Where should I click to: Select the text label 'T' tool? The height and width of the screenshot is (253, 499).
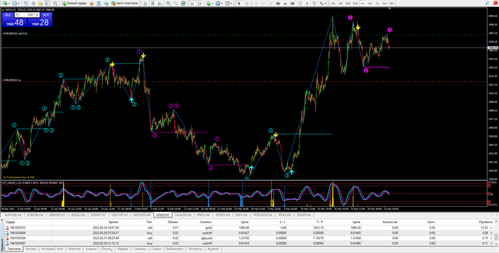314,4
